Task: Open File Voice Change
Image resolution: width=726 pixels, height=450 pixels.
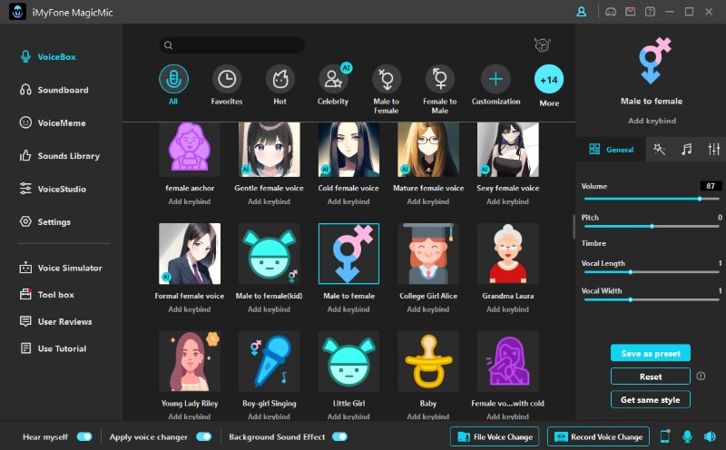Action: click(495, 436)
